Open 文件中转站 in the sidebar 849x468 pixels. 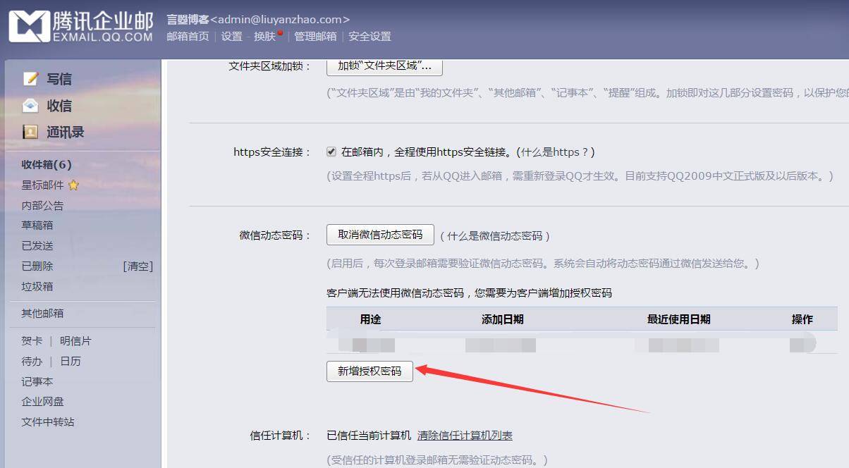[47, 421]
